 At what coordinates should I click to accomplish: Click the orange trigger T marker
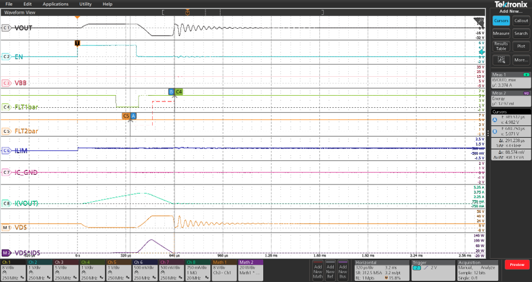coord(78,43)
